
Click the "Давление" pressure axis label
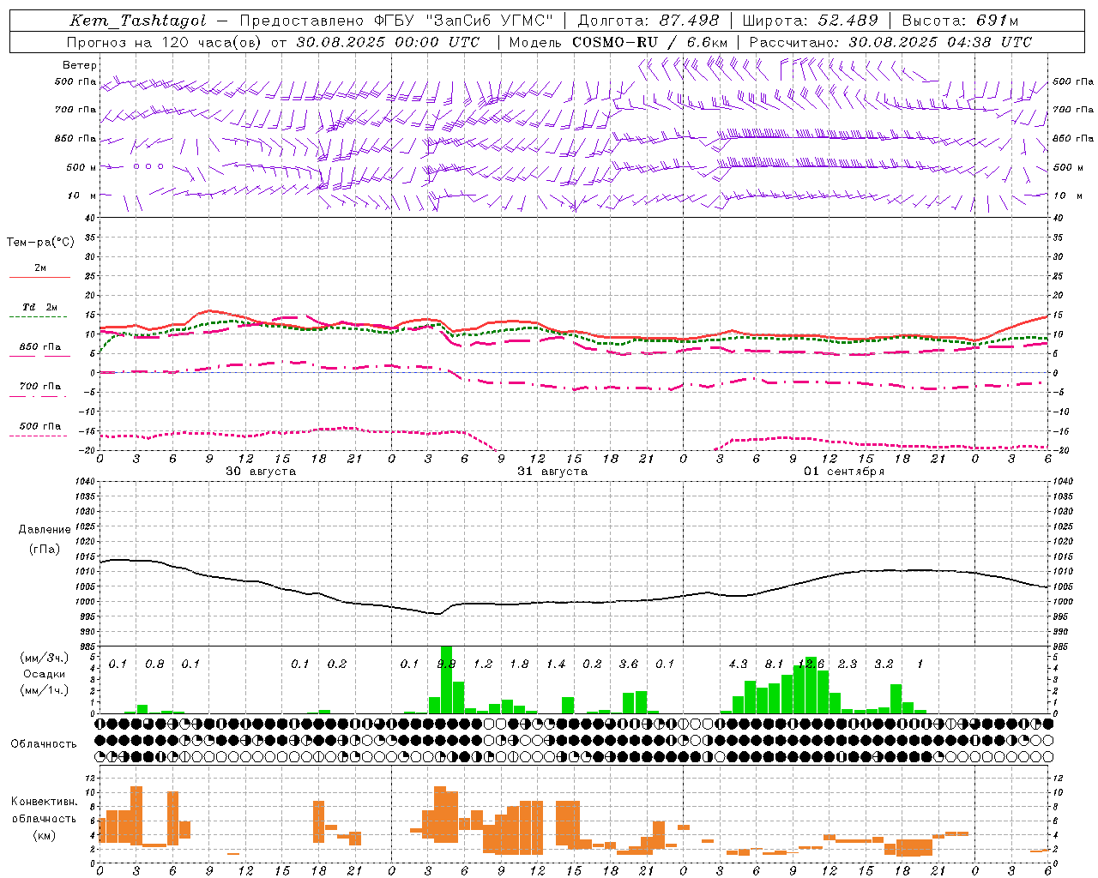click(45, 530)
